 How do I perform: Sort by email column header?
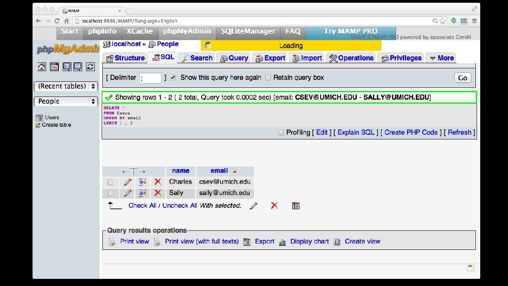pos(219,171)
